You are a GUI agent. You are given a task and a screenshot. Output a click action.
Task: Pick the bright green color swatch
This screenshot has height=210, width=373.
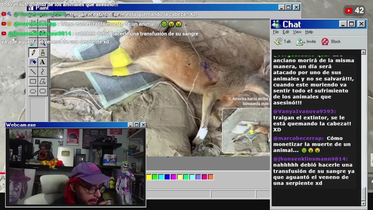click(x=155, y=177)
